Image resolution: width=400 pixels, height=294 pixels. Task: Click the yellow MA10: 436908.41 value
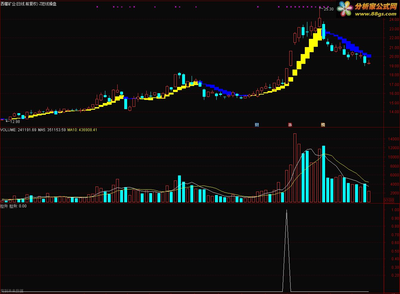82,130
